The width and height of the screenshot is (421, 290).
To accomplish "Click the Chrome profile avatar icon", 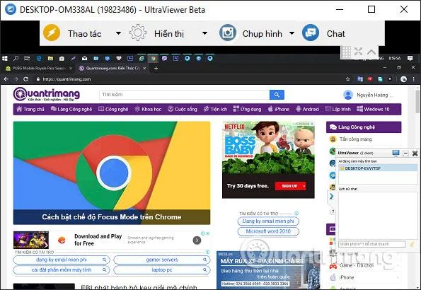I will pyautogui.click(x=403, y=79).
